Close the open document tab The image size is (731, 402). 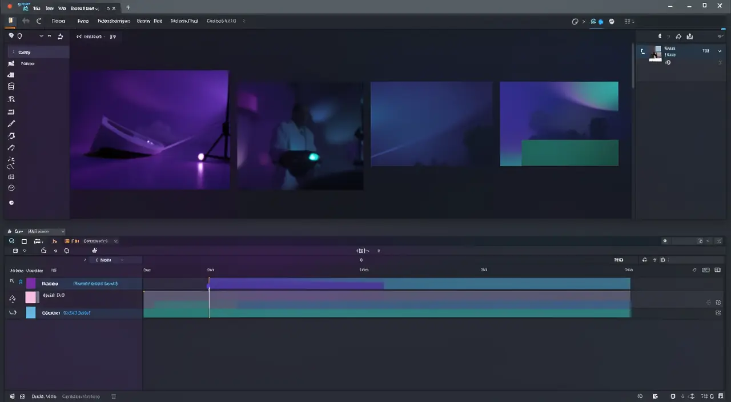point(114,9)
